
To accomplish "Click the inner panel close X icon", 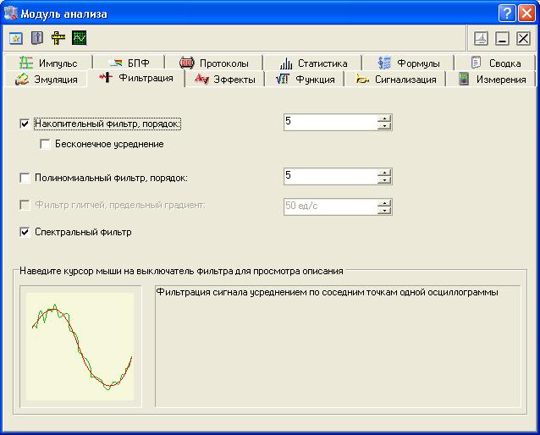I will [x=523, y=38].
